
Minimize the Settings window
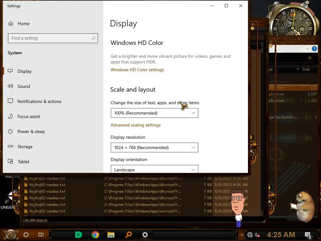coord(212,6)
